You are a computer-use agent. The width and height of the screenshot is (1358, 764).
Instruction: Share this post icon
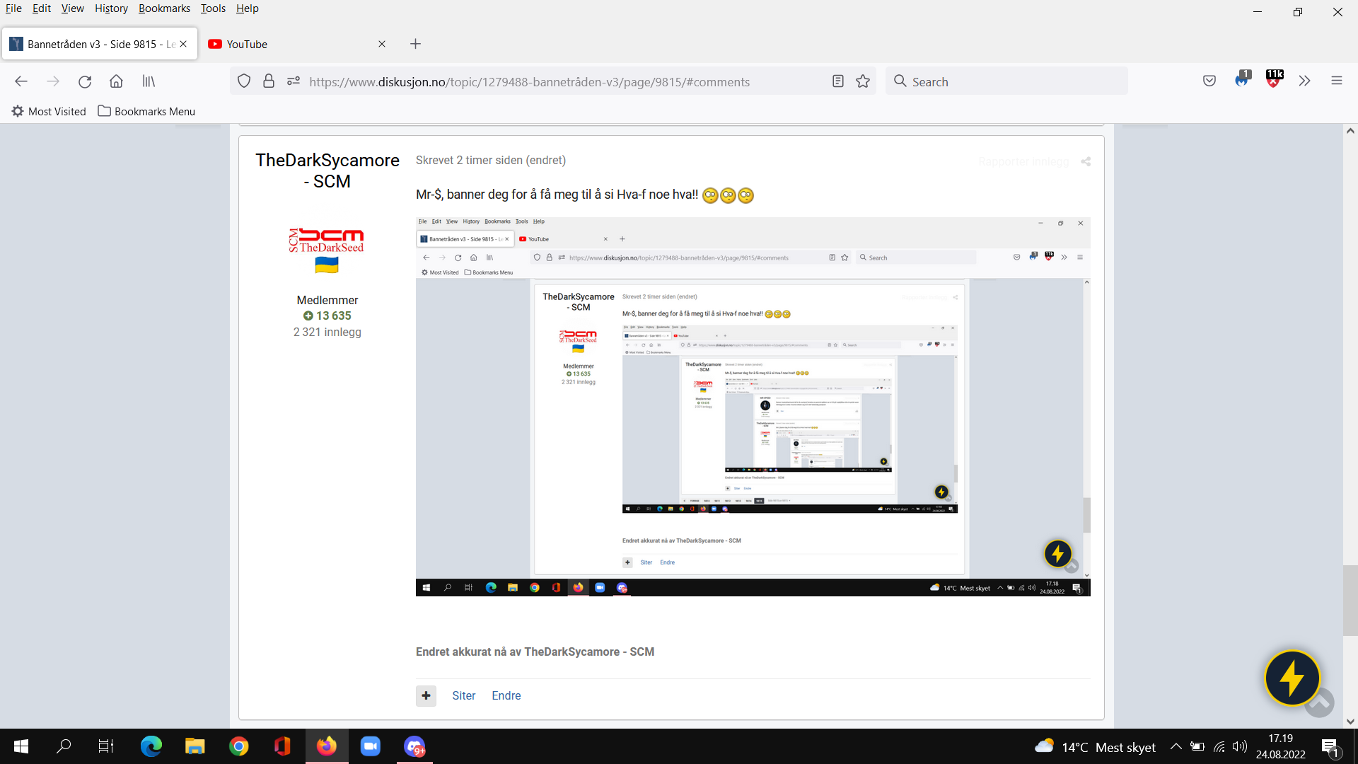point(1086,162)
